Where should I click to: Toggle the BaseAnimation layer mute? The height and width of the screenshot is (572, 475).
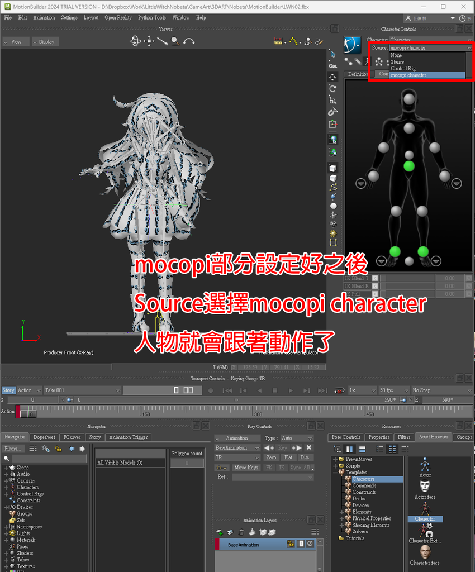[x=310, y=544]
